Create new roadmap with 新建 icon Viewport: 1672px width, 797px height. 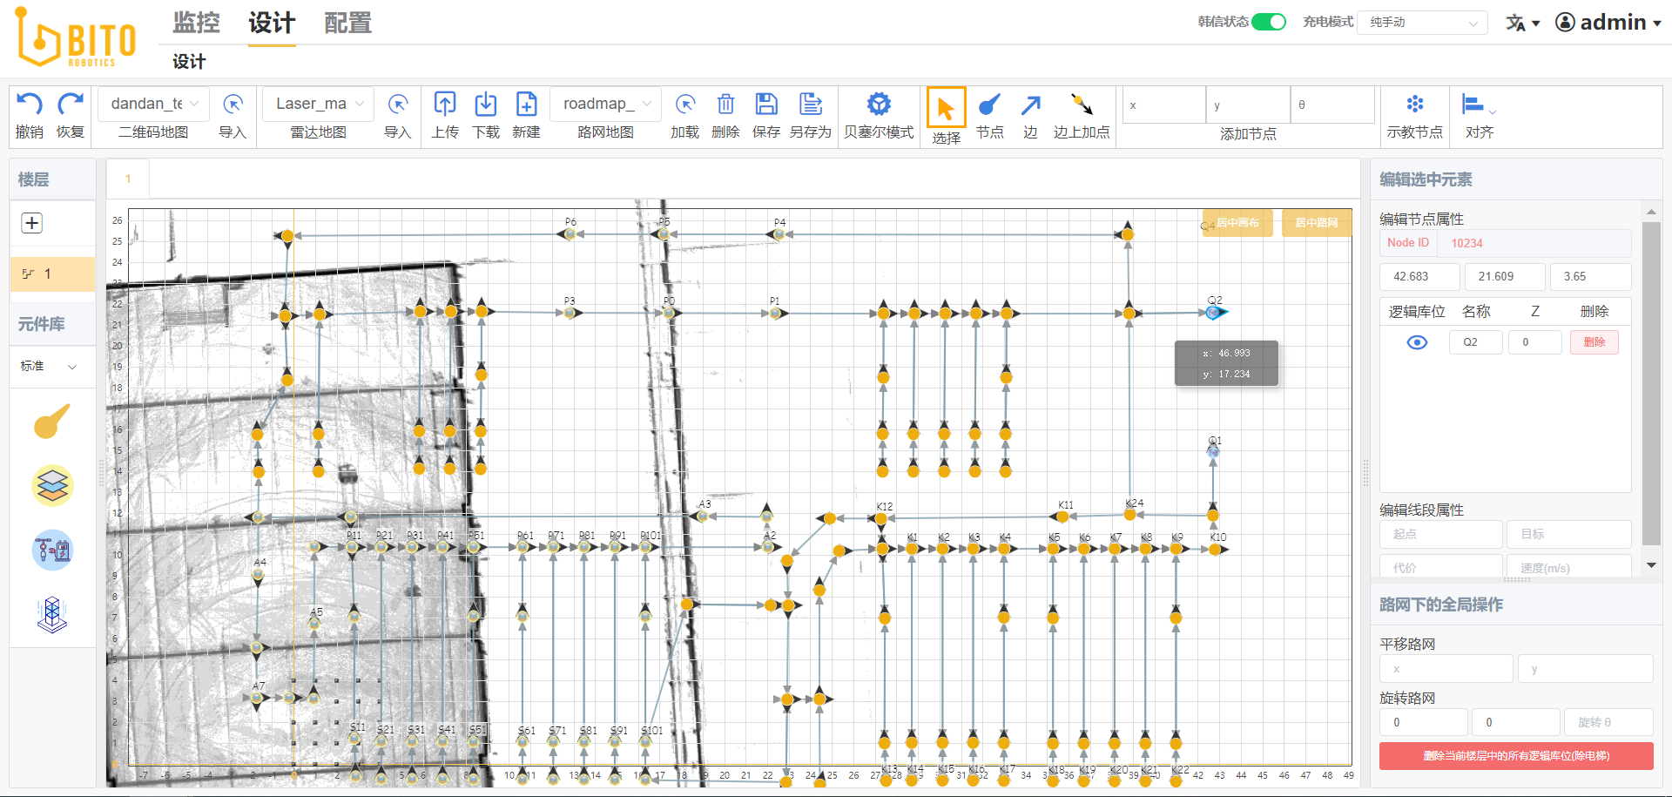527,105
